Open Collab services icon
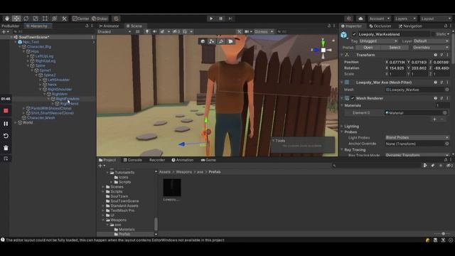This screenshot has width=455, height=256. tap(349, 18)
